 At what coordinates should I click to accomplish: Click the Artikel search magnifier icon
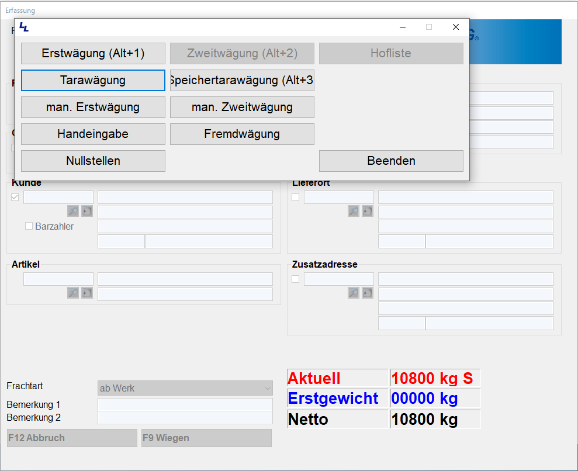tap(73, 293)
